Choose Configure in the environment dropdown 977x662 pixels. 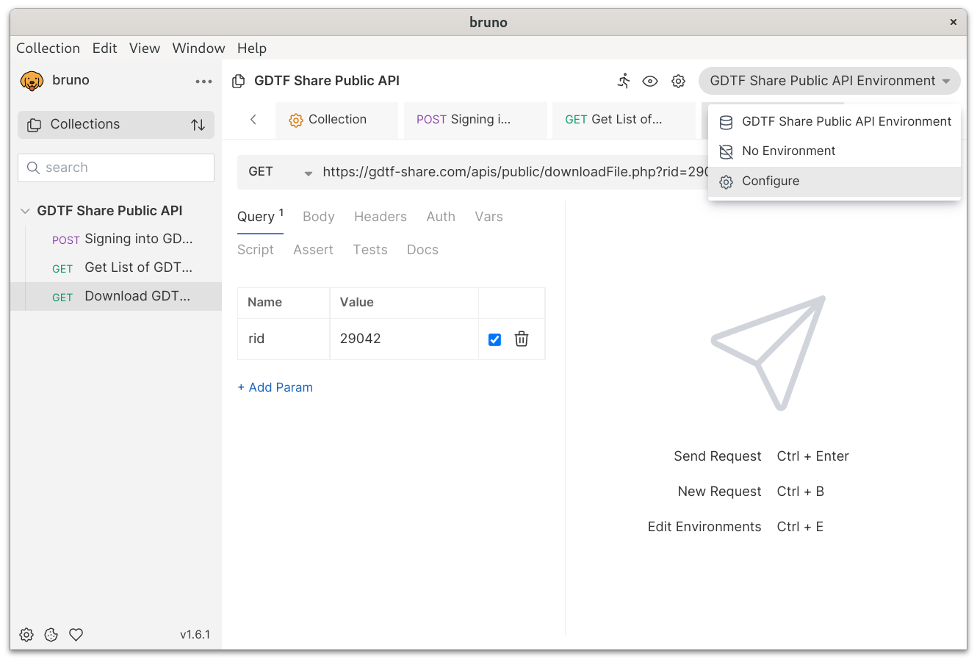pos(834,181)
